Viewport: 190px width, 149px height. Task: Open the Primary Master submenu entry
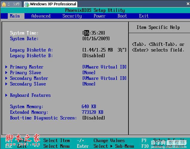point(27,67)
